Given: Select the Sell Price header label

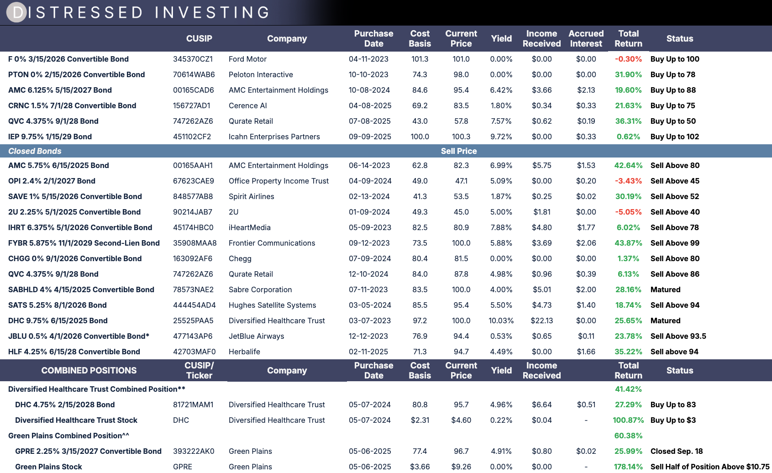Looking at the screenshot, I should [x=459, y=151].
